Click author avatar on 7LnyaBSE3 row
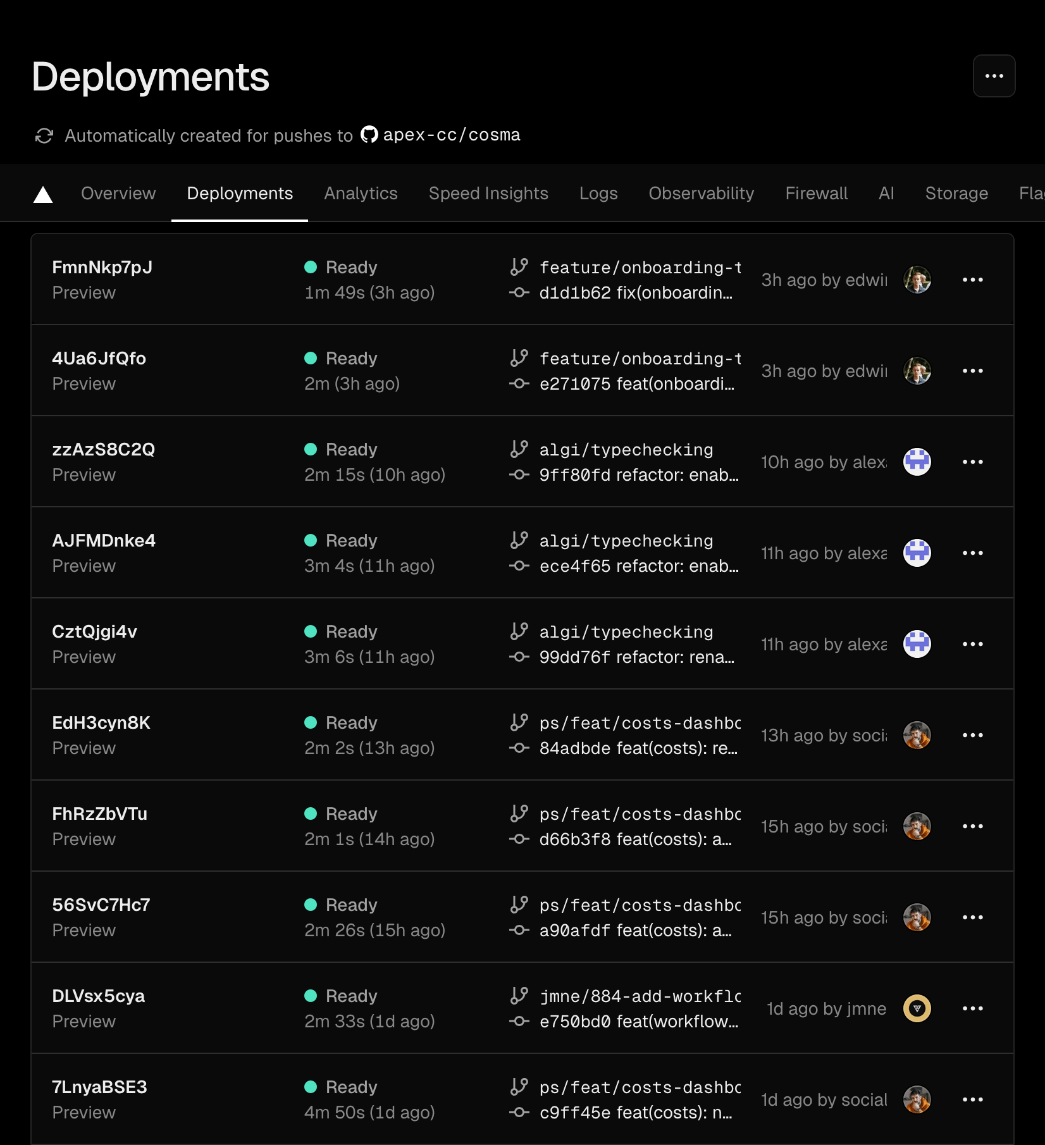1045x1145 pixels. point(917,1099)
